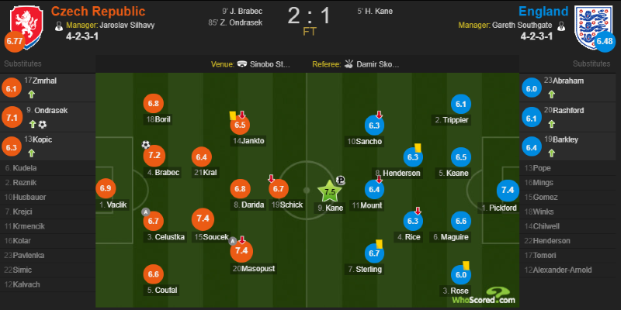This screenshot has width=621, height=310.
Task: Click the penalty icon next to Kane
Action: tap(340, 181)
